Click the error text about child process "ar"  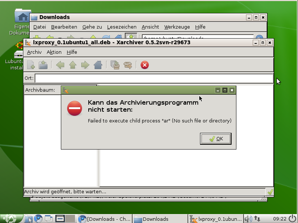[x=160, y=121]
